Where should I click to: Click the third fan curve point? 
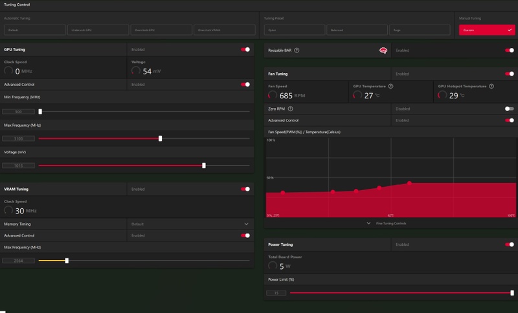pos(355,191)
